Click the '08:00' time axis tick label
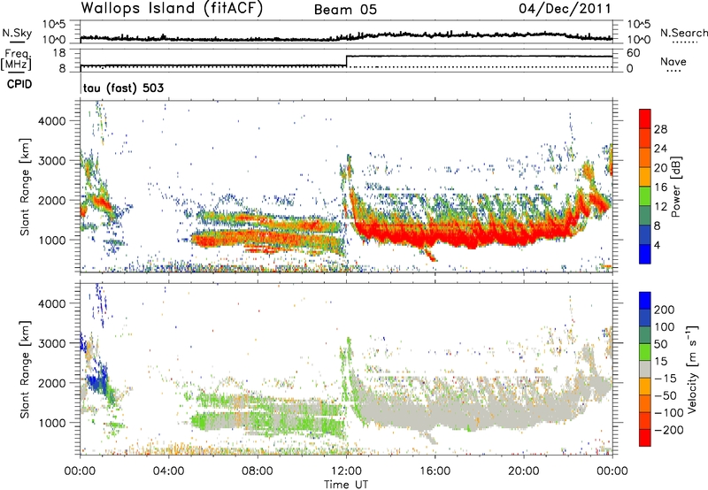The image size is (708, 490). coord(258,471)
